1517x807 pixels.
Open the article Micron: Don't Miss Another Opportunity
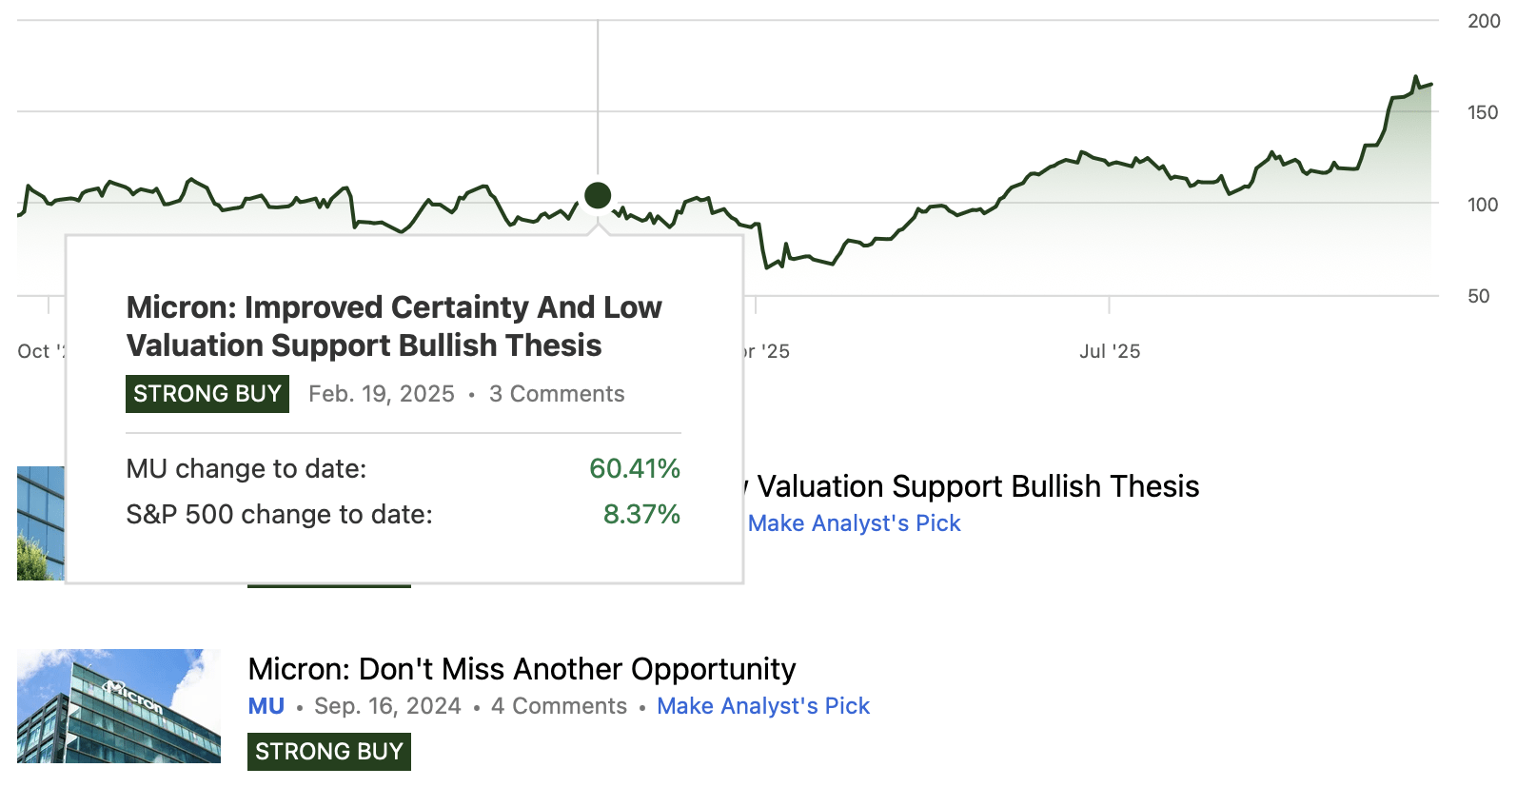(522, 669)
